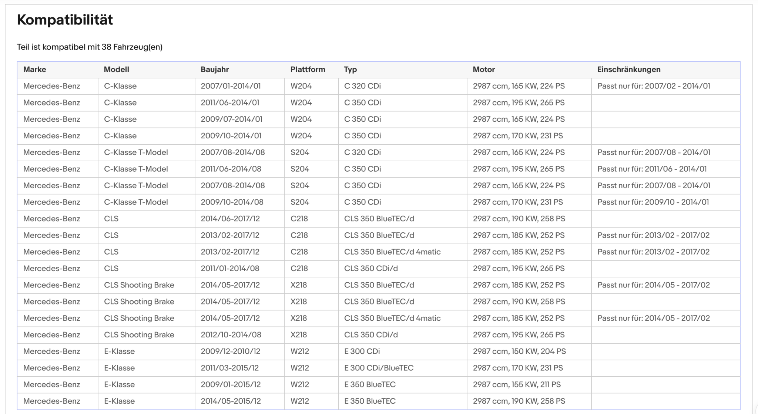
Task: Select the E 300 CDi/BlueTEC type cell
Action: click(379, 368)
